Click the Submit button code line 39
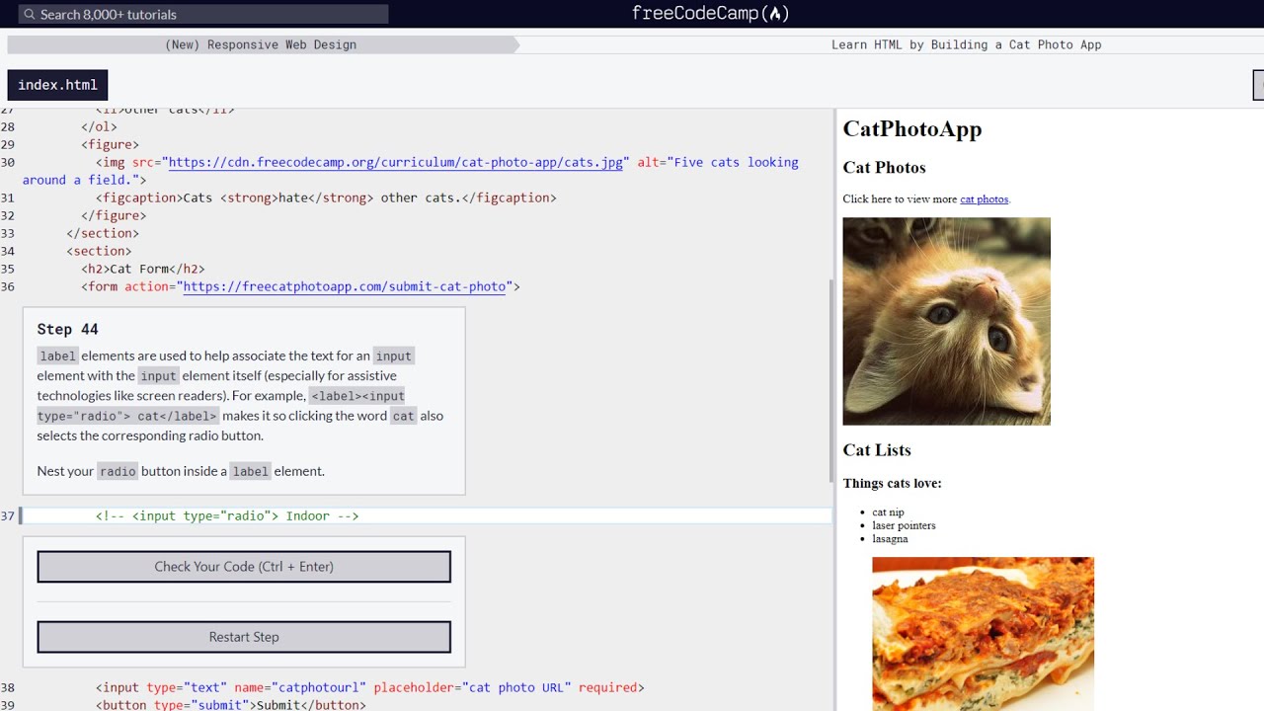The width and height of the screenshot is (1264, 711). pos(230,705)
